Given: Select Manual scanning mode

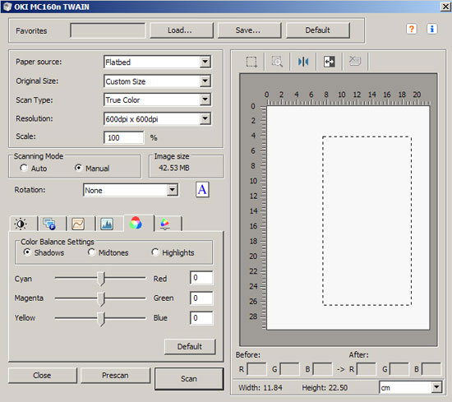Looking at the screenshot, I should pyautogui.click(x=78, y=168).
